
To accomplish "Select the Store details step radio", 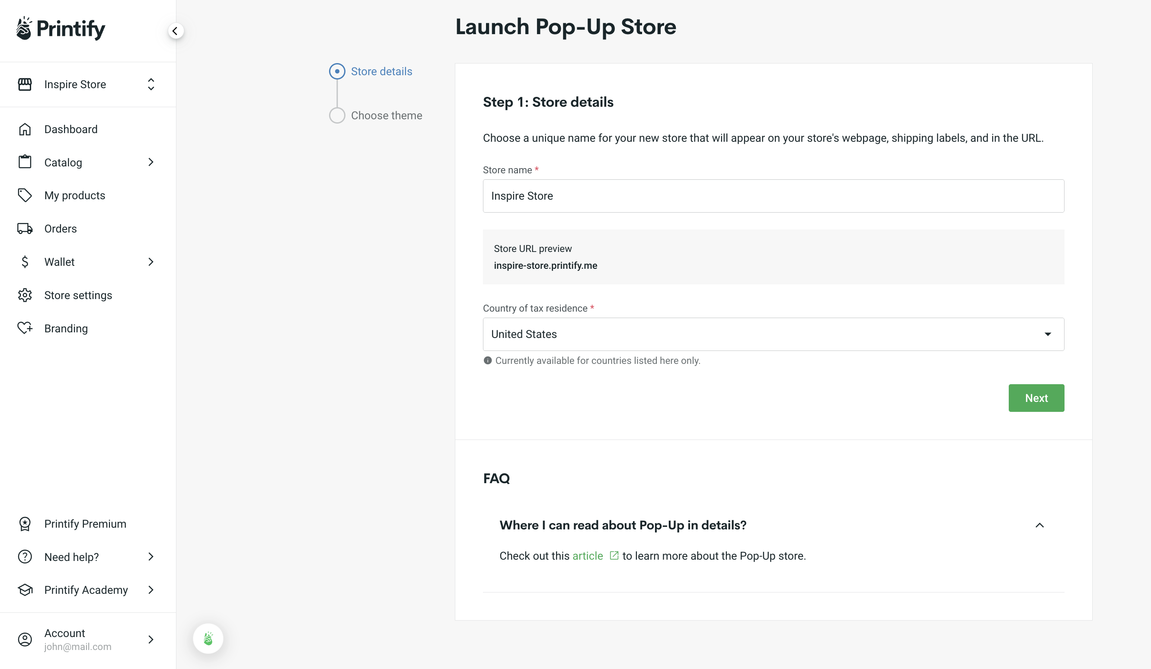I will click(x=337, y=71).
